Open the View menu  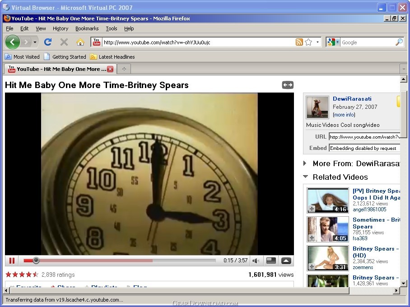pyautogui.click(x=41, y=28)
